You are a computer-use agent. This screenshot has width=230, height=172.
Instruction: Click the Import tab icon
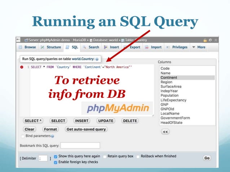pos(146,47)
